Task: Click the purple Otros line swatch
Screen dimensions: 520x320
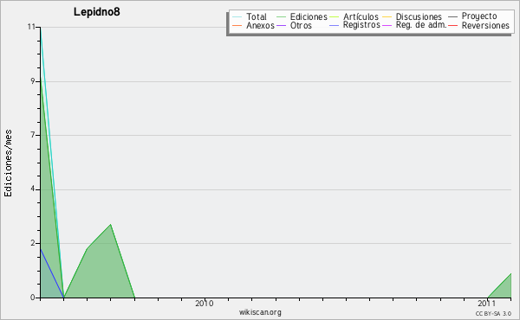Action: 281,25
